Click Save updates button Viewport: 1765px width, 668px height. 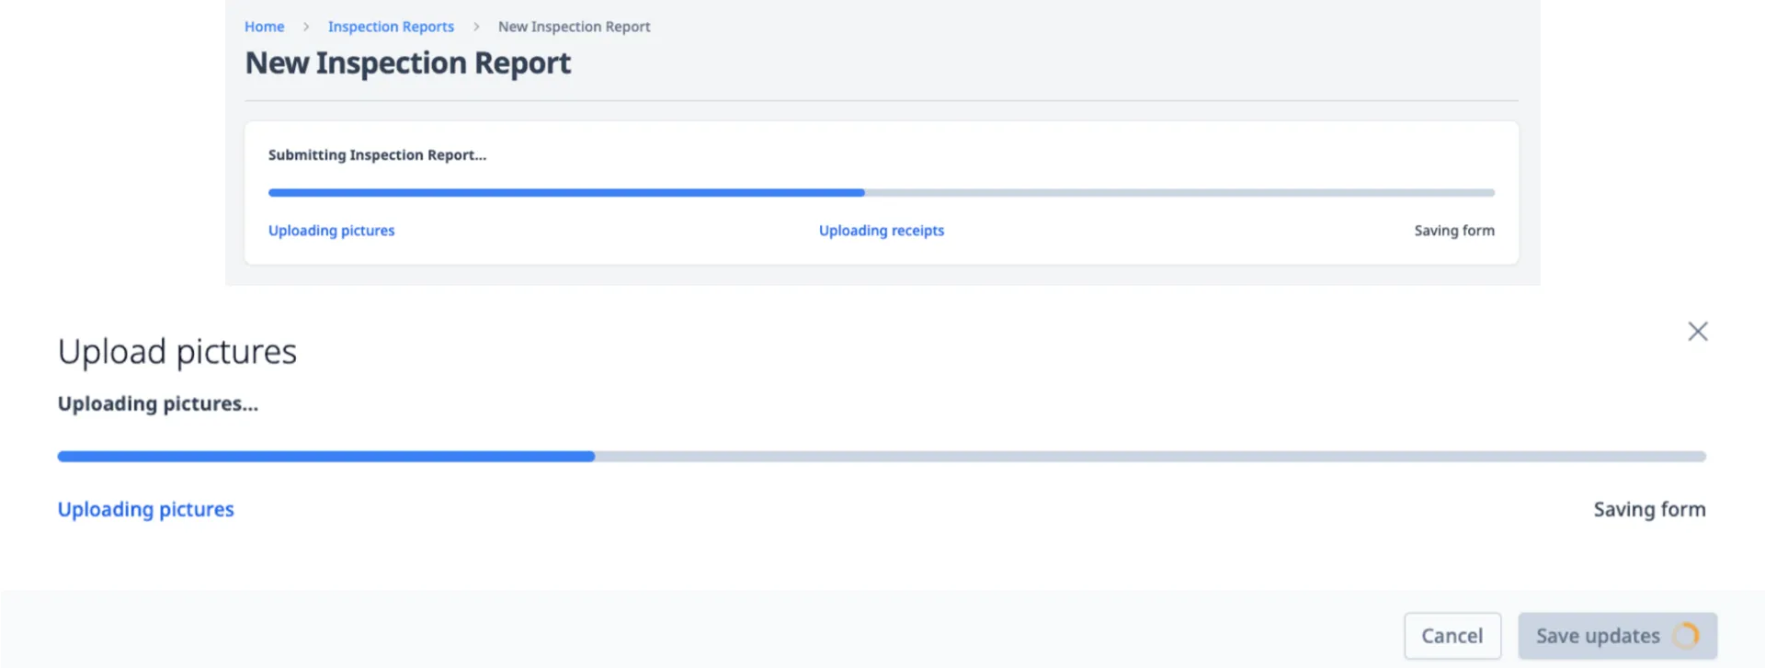pos(1617,636)
